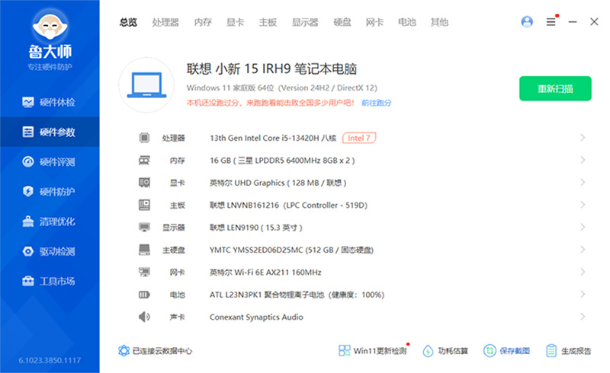
Task: Click the Windows 11 家庭版 version line
Action: 281,88
